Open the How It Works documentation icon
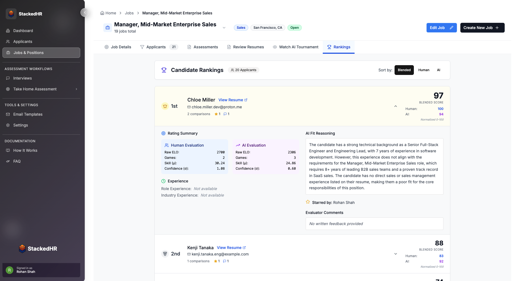518x281 pixels. tap(8, 150)
